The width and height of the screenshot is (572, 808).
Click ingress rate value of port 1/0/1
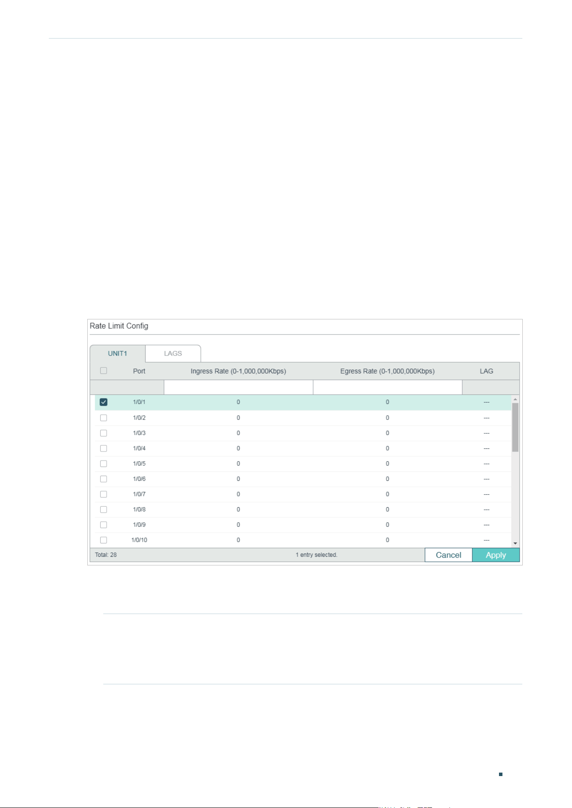[x=238, y=402]
